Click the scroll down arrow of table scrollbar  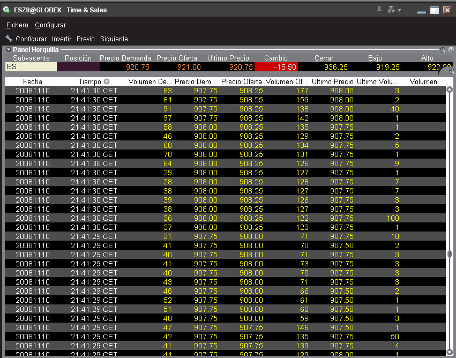click(450, 352)
